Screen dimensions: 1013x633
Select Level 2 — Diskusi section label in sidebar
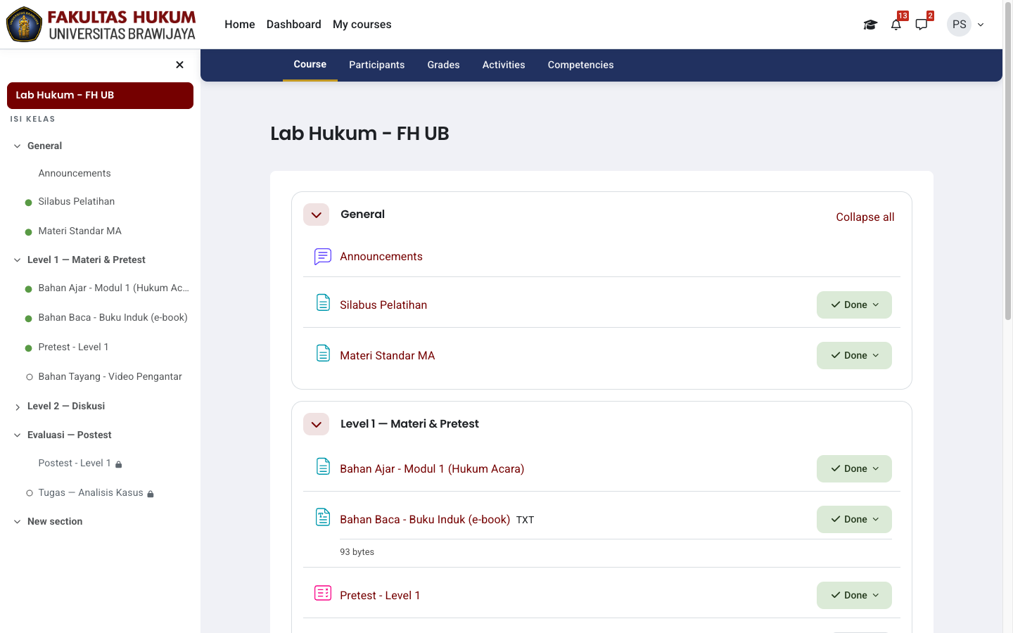pos(66,407)
